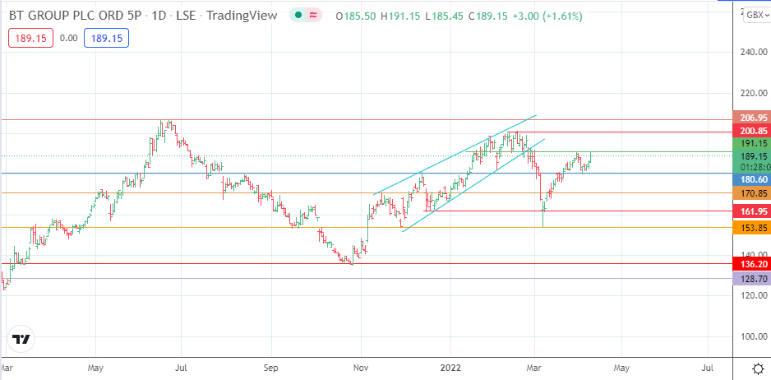771x380 pixels.
Task: Click the BT GROUP PLC ORD 5P title
Action: pyautogui.click(x=74, y=16)
